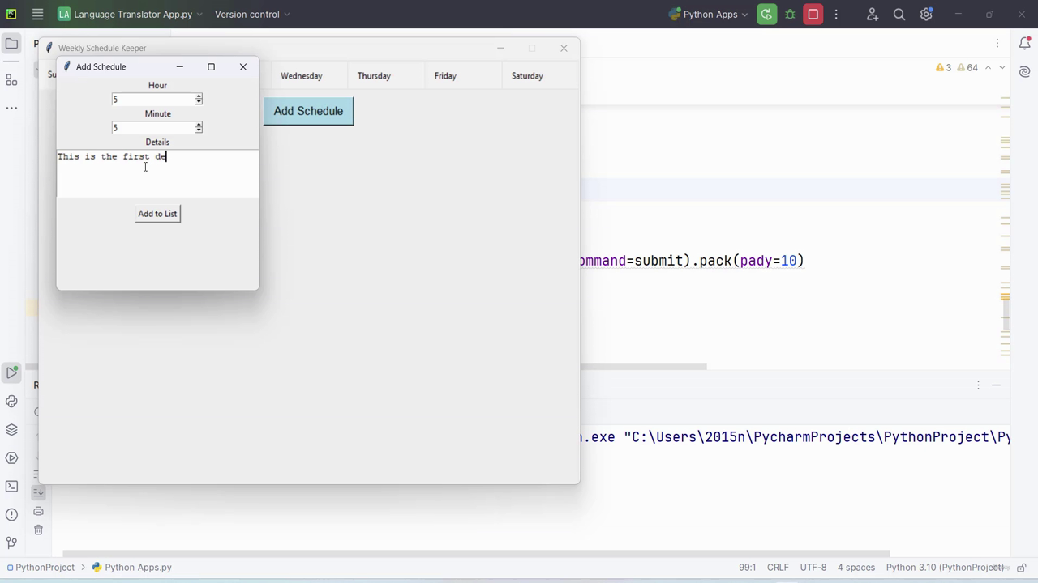Open editor tab options menu
This screenshot has width=1038, height=583.
point(997,44)
